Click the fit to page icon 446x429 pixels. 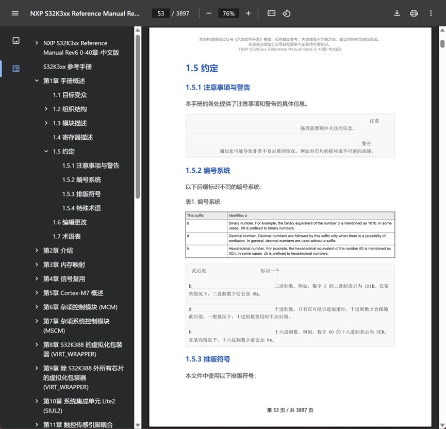[271, 13]
